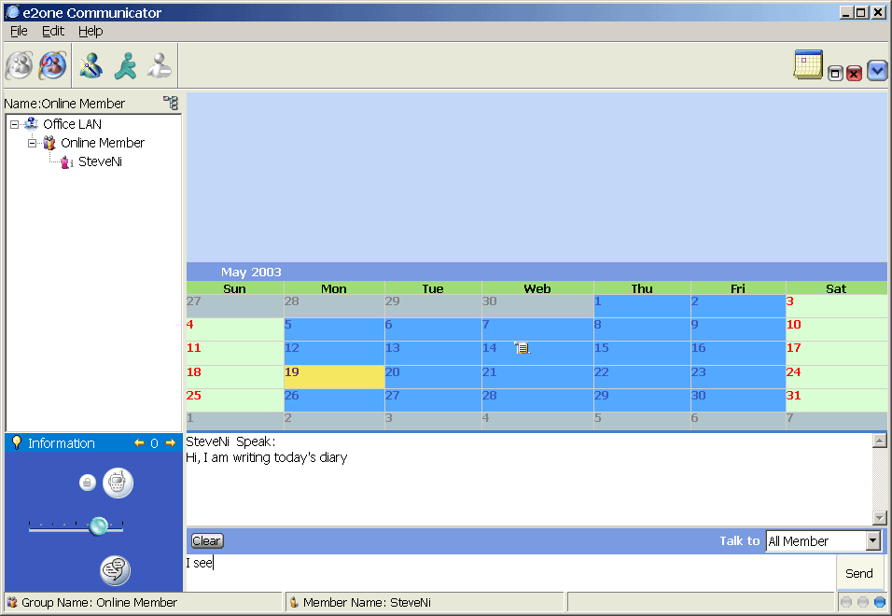Click the calendar icon in the toolbar

point(808,64)
